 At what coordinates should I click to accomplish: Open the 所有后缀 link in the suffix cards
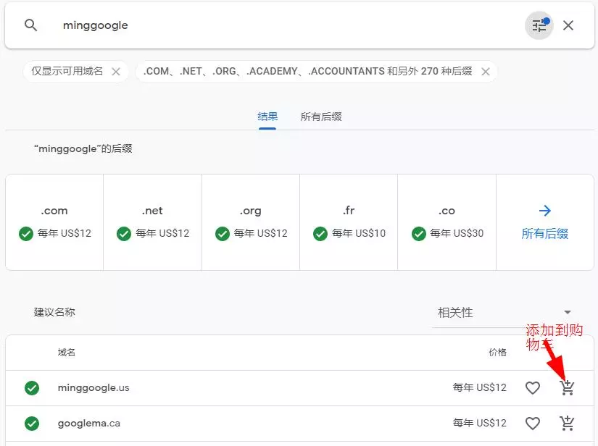click(544, 233)
